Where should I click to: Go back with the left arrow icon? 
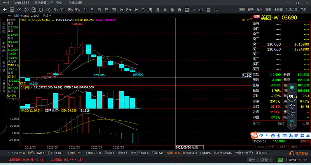point(5,10)
